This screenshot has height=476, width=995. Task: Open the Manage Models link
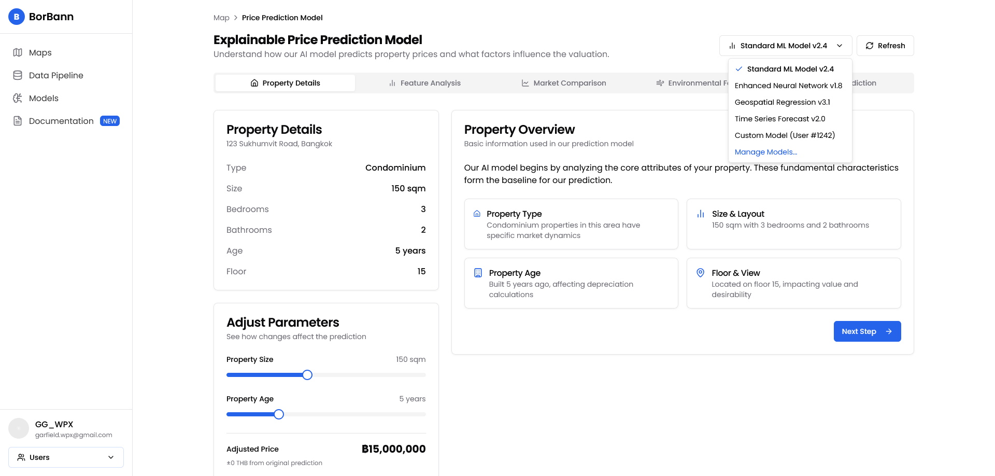coord(765,152)
